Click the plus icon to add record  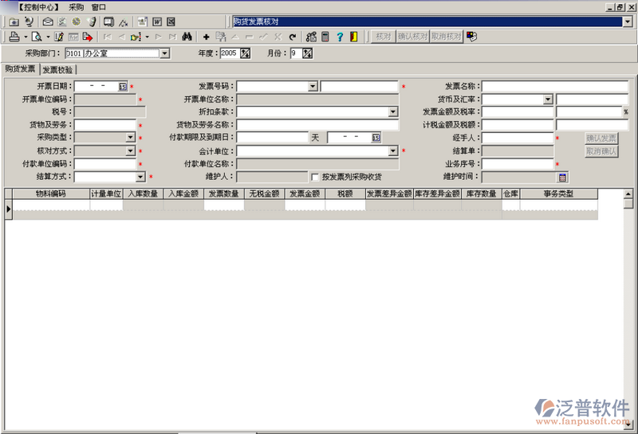[x=206, y=37]
